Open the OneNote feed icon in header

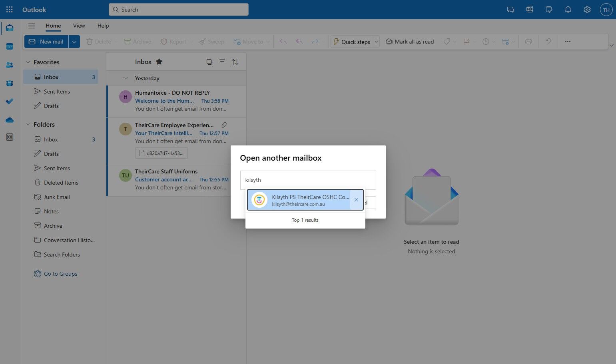[530, 10]
